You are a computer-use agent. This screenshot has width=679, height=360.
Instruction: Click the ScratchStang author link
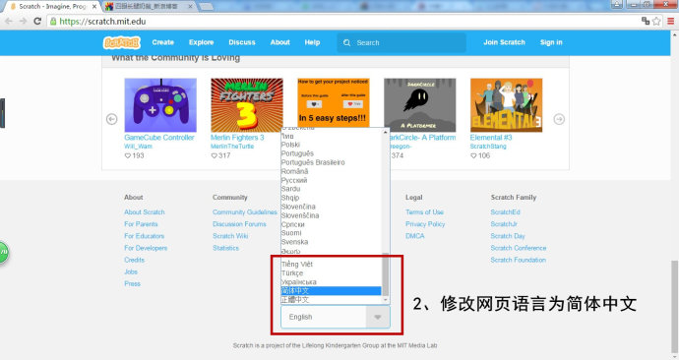(x=488, y=147)
